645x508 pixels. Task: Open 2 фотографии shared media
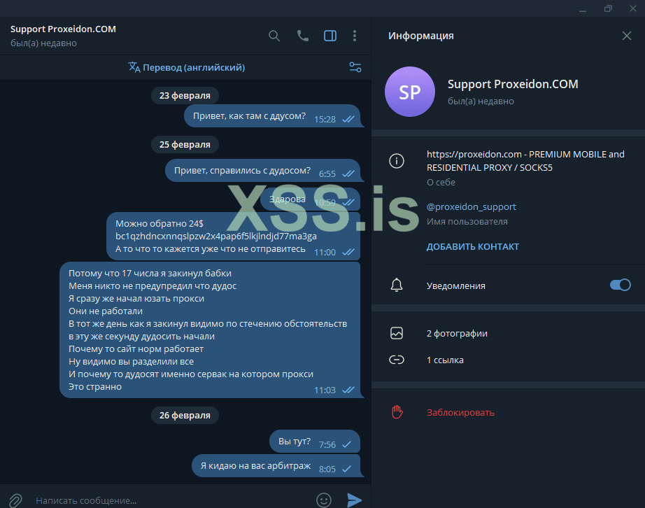508,333
